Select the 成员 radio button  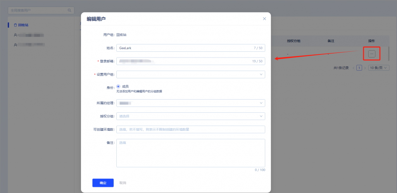click(119, 86)
